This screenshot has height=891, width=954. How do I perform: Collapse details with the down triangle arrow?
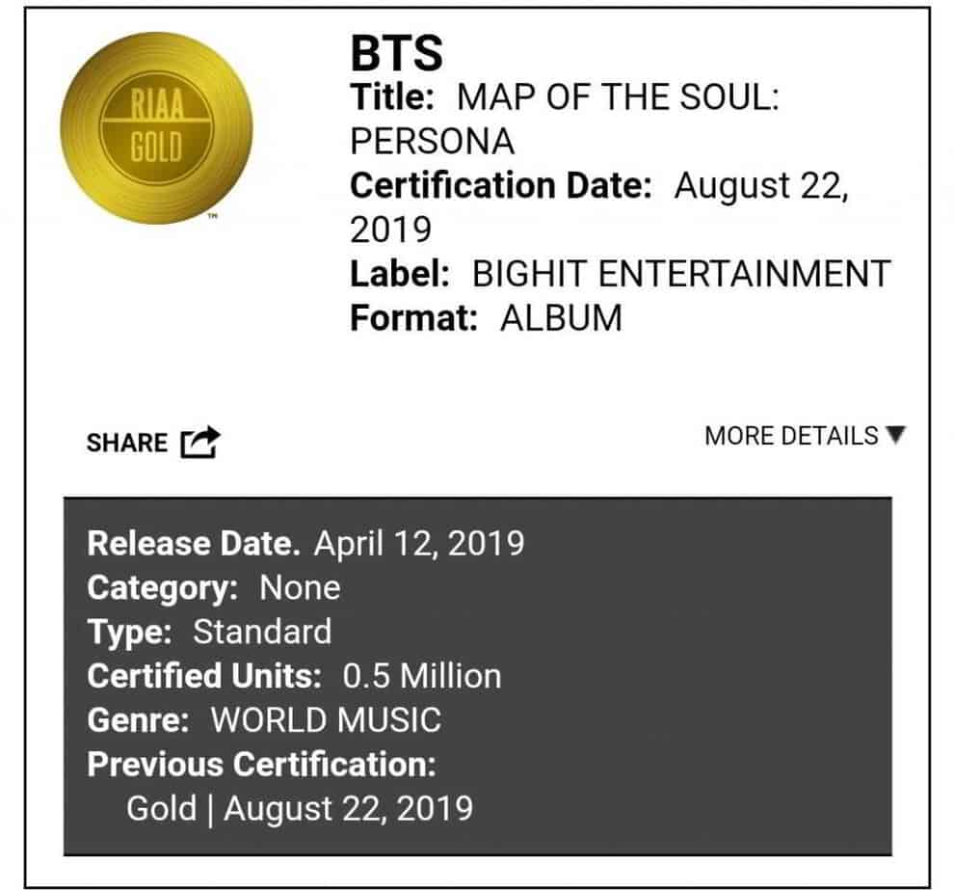click(x=896, y=436)
